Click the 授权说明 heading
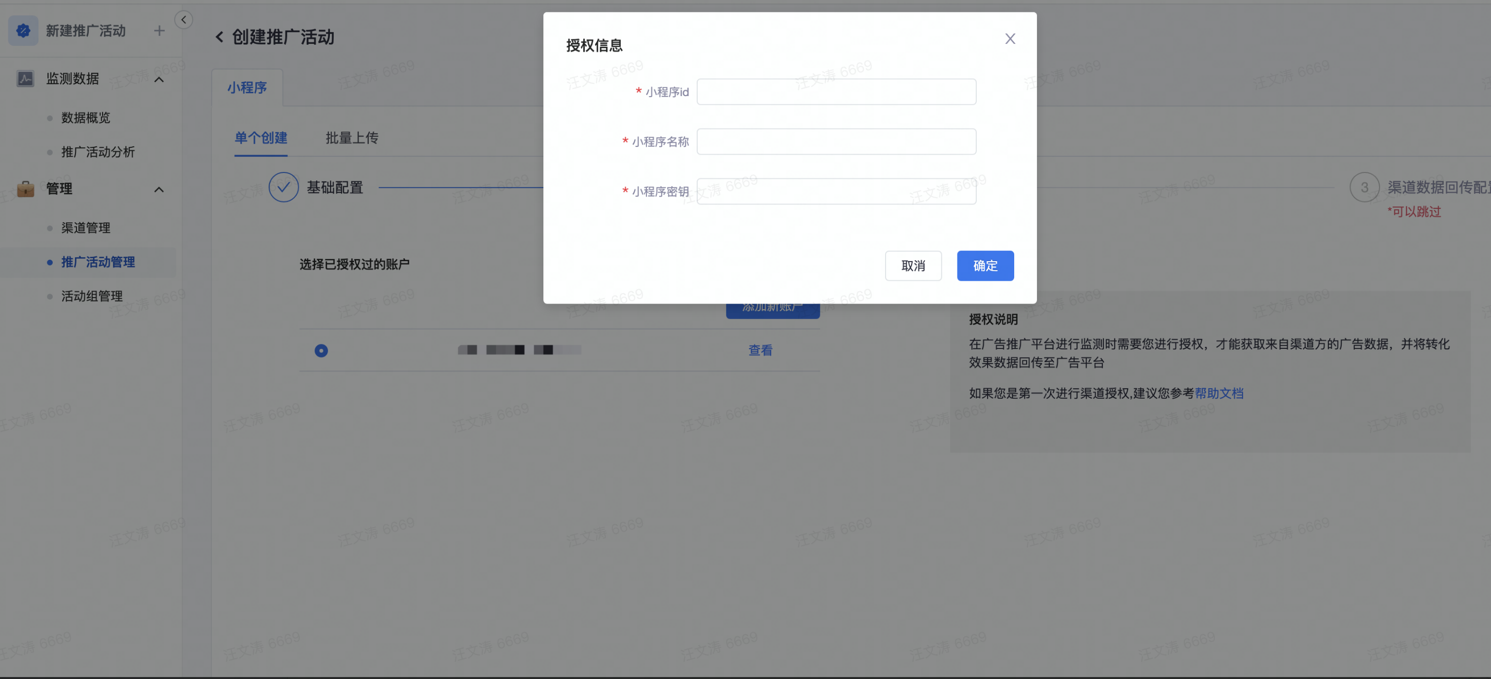 (993, 319)
